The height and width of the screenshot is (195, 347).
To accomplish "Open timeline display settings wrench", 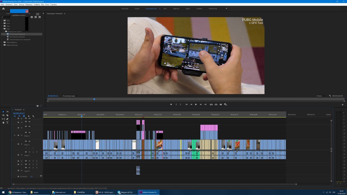I will [x=33, y=116].
